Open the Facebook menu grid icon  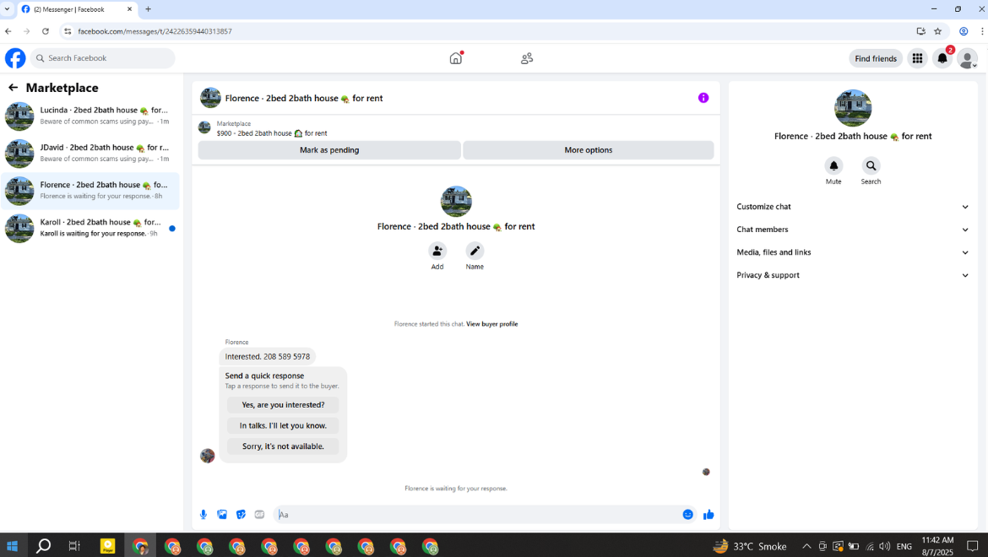point(917,58)
